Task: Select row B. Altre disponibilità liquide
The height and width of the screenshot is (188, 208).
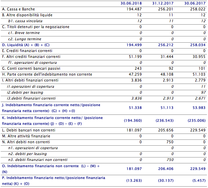Action: (104, 15)
